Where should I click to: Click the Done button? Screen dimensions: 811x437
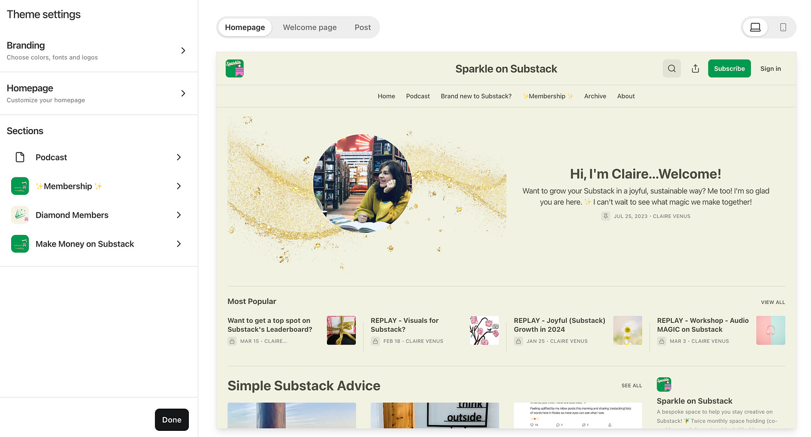coord(172,420)
